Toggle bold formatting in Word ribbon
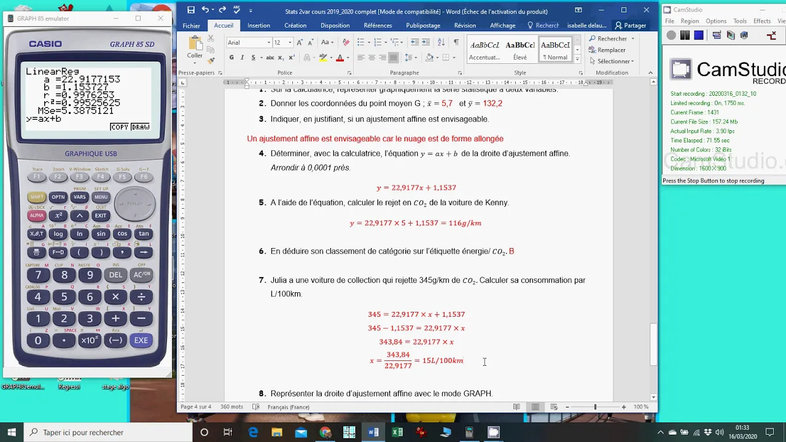The width and height of the screenshot is (786, 442). 232,58
